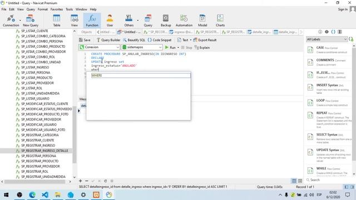The image size is (356, 200).
Task: Insert the IF...ELSE snippet
Action: pyautogui.click(x=329, y=74)
